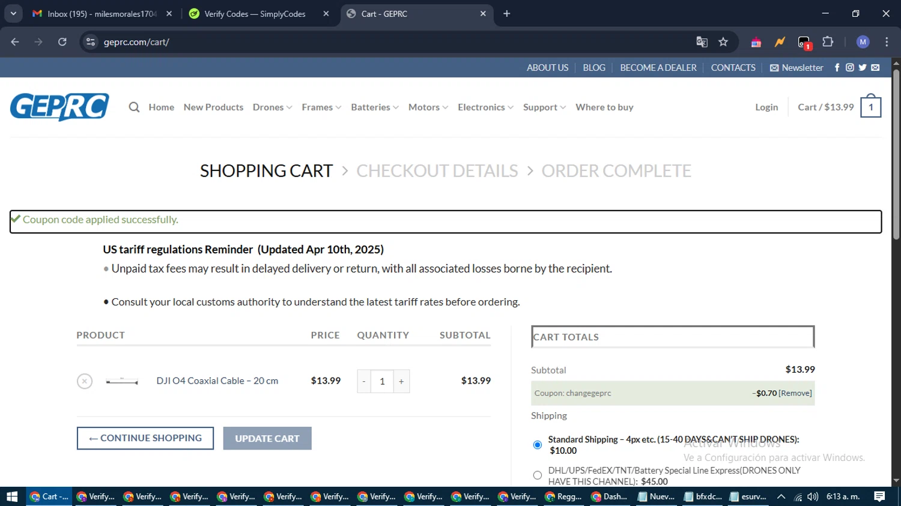Click the address bar URL
Screen dimensions: 901x506
pyautogui.click(x=136, y=42)
